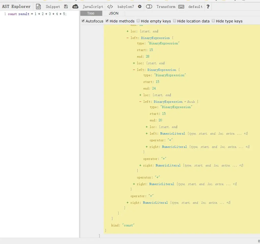Click the save floppy disk icon
Viewport: 260px width, 244px height.
pos(66,7)
